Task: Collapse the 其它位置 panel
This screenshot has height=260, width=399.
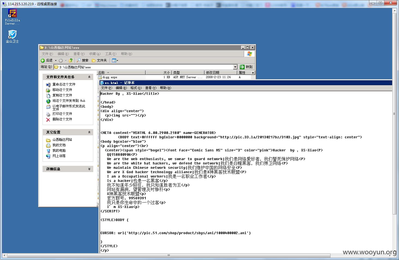Action: (89, 132)
